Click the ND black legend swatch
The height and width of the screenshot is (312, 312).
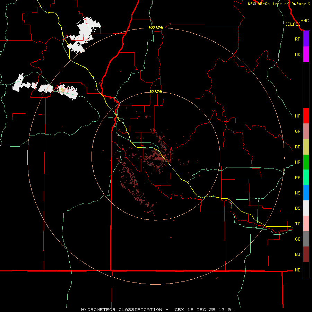click(x=306, y=270)
